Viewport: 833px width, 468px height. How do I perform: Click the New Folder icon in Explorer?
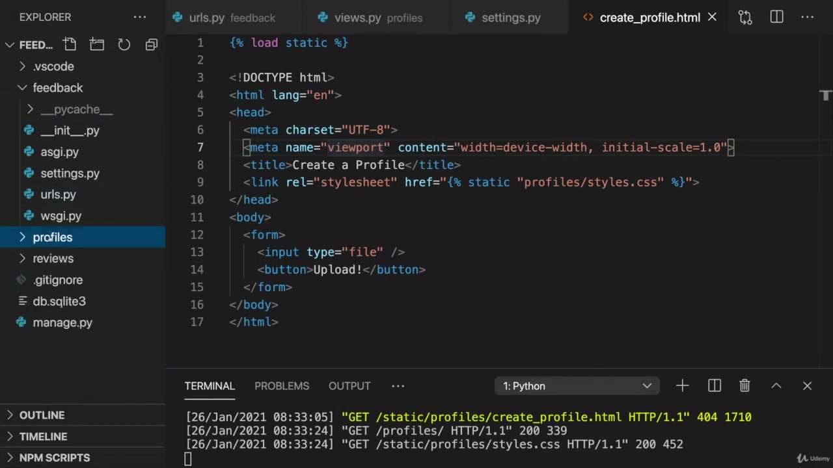(x=97, y=44)
